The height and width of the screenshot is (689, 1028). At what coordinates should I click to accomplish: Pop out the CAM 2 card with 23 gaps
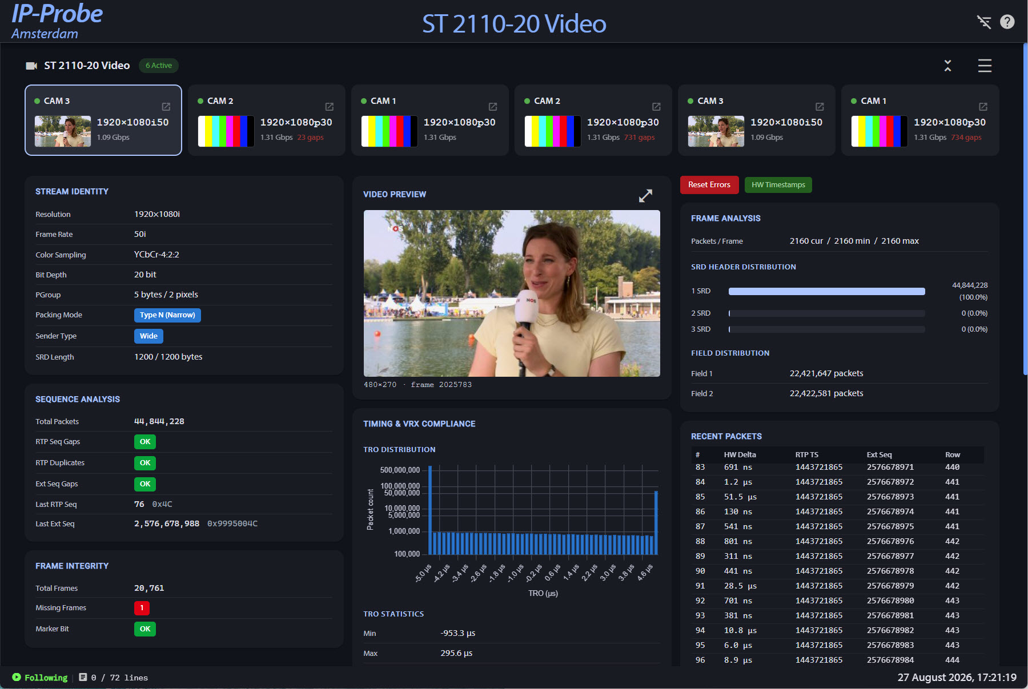tap(330, 107)
